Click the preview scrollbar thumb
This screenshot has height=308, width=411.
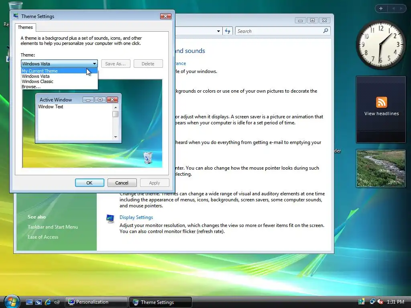[116, 114]
